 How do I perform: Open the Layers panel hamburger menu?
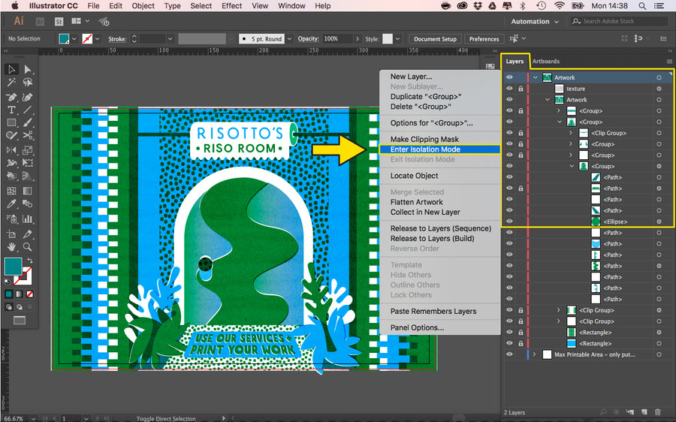coord(669,62)
